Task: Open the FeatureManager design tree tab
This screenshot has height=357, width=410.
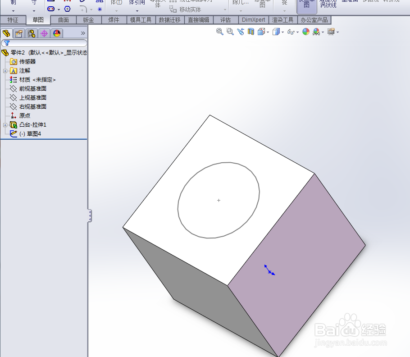Action: [x=6, y=33]
